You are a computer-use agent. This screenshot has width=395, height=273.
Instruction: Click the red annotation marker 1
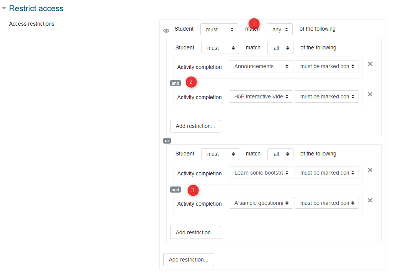pyautogui.click(x=254, y=23)
